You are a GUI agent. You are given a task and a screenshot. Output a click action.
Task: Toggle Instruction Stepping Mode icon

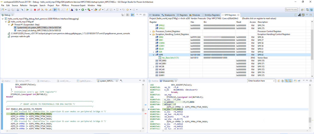tap(55, 10)
